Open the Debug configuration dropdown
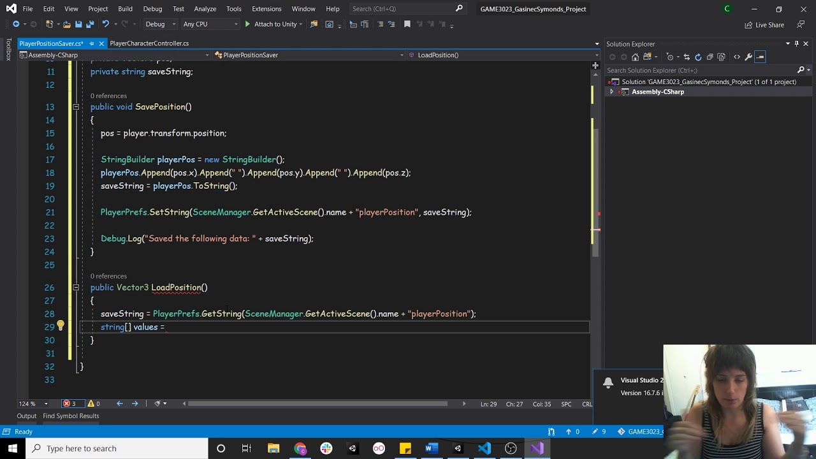The image size is (816, 459). point(159,24)
